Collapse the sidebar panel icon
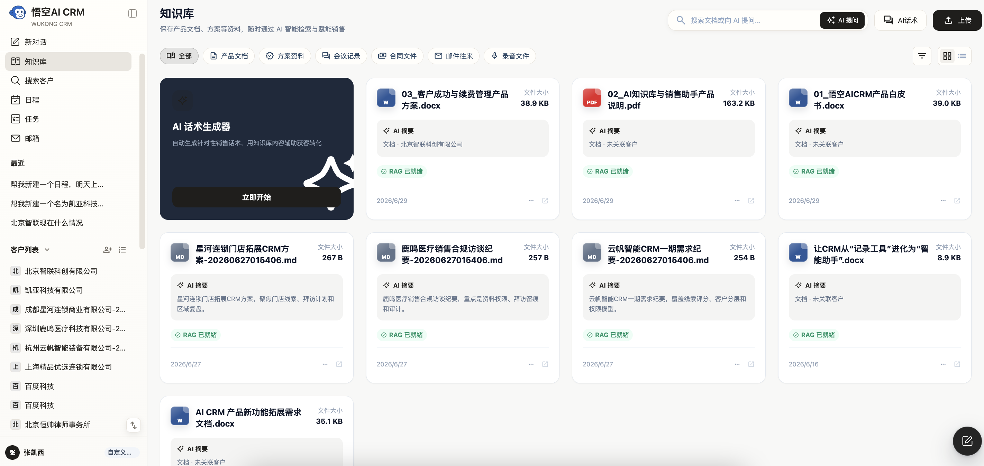Viewport: 984px width, 466px height. [x=132, y=13]
